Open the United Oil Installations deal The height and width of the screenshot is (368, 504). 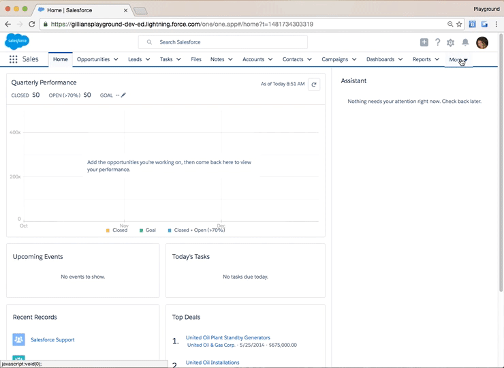212,363
